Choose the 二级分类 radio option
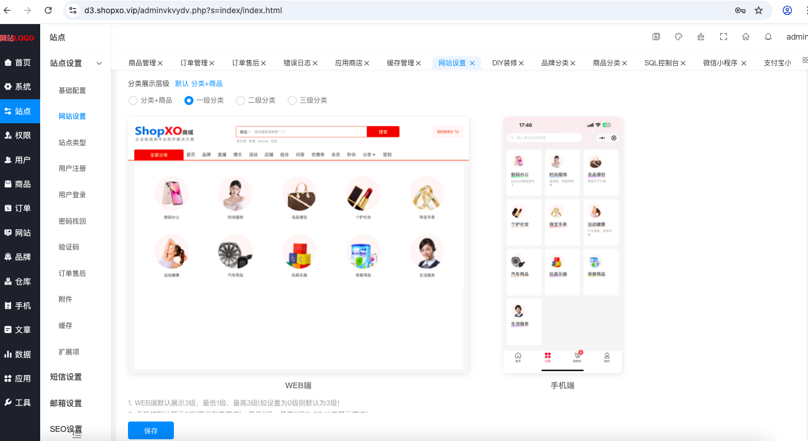 (240, 100)
